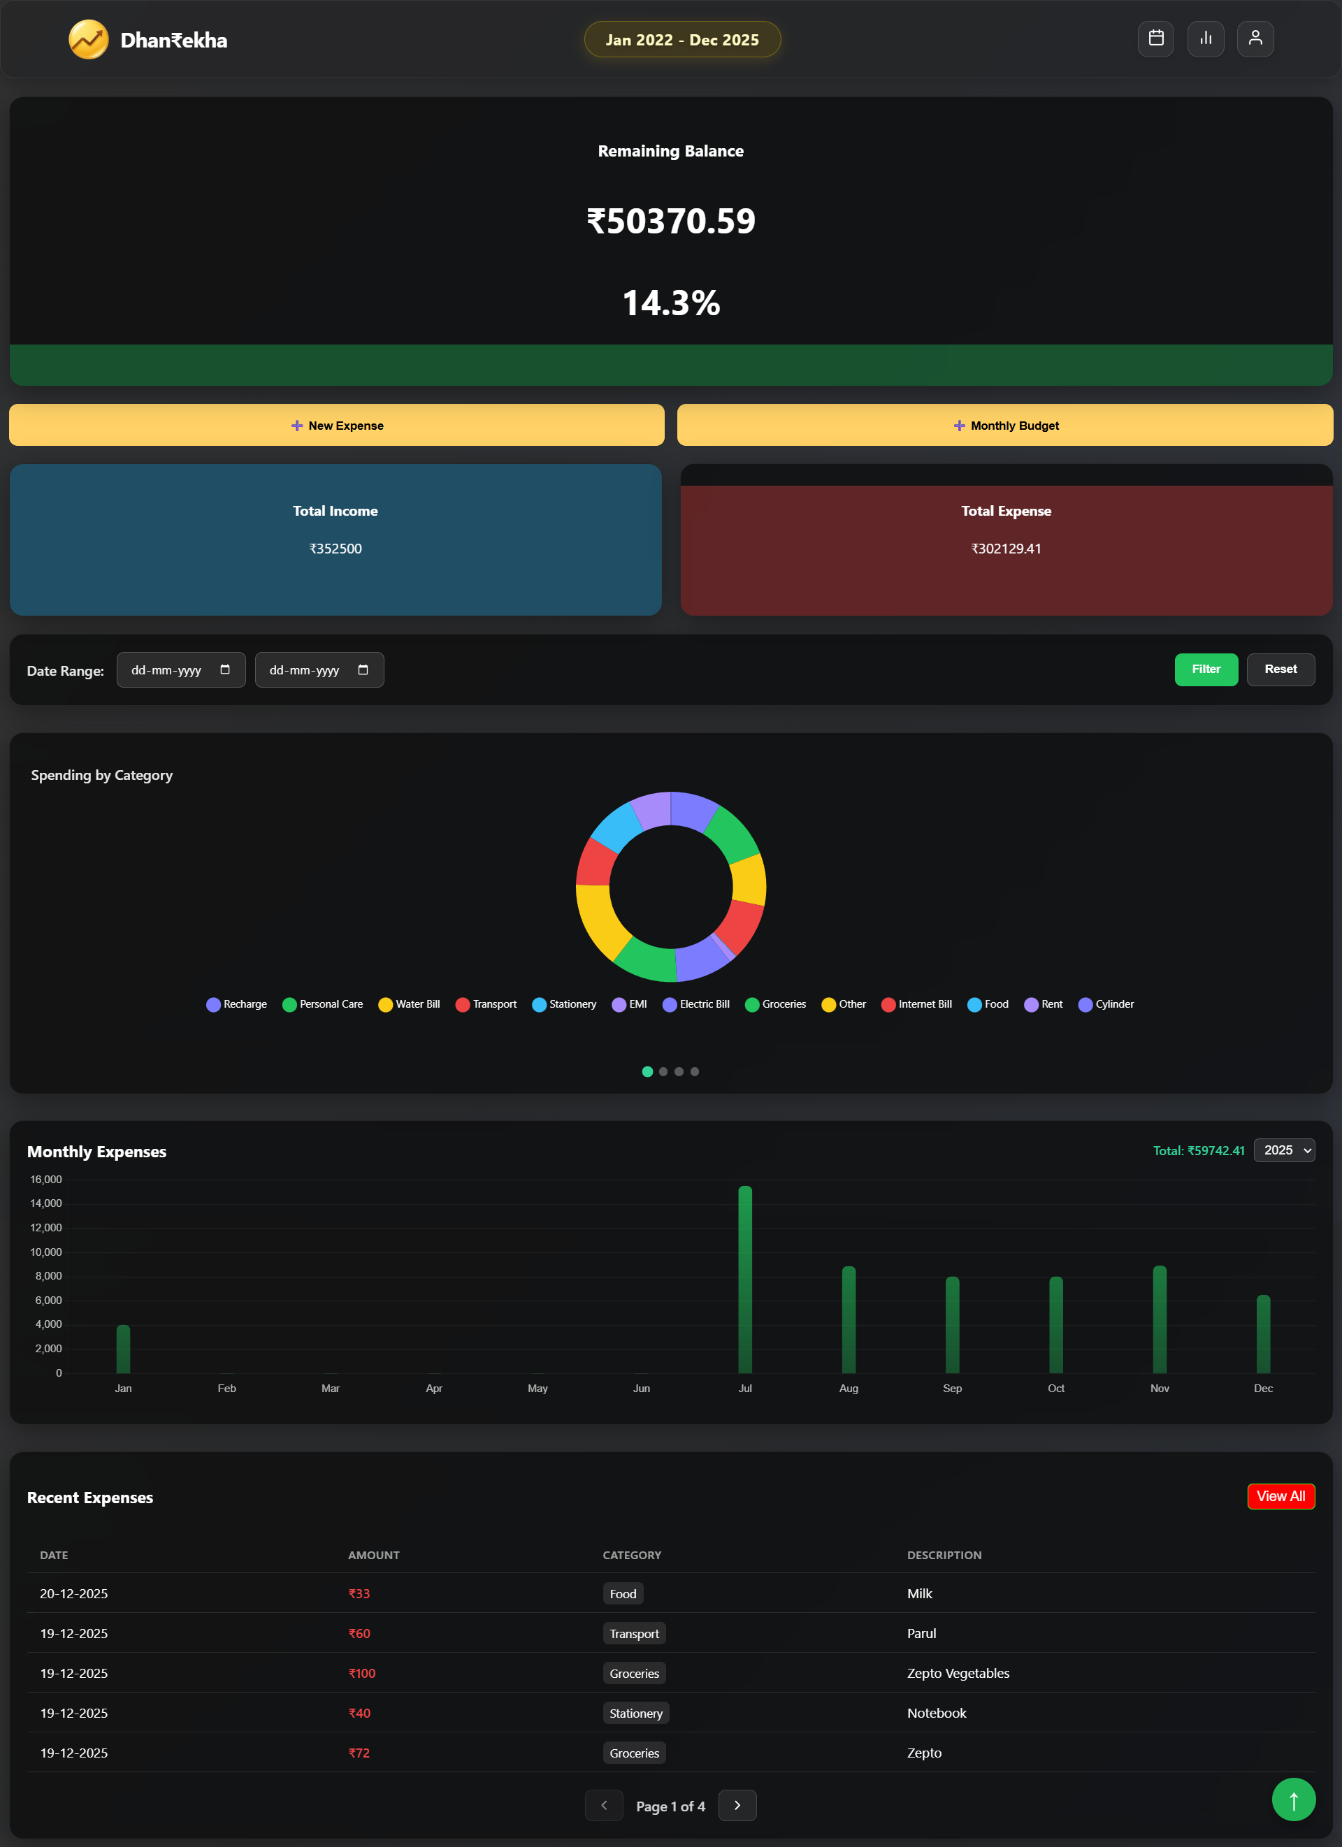1342x1847 pixels.
Task: Toggle the Groceries legend entry
Action: click(x=775, y=1004)
